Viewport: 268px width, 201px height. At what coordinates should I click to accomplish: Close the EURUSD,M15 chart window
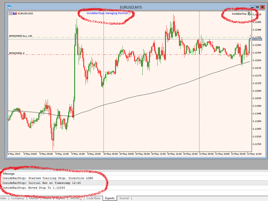[262, 7]
